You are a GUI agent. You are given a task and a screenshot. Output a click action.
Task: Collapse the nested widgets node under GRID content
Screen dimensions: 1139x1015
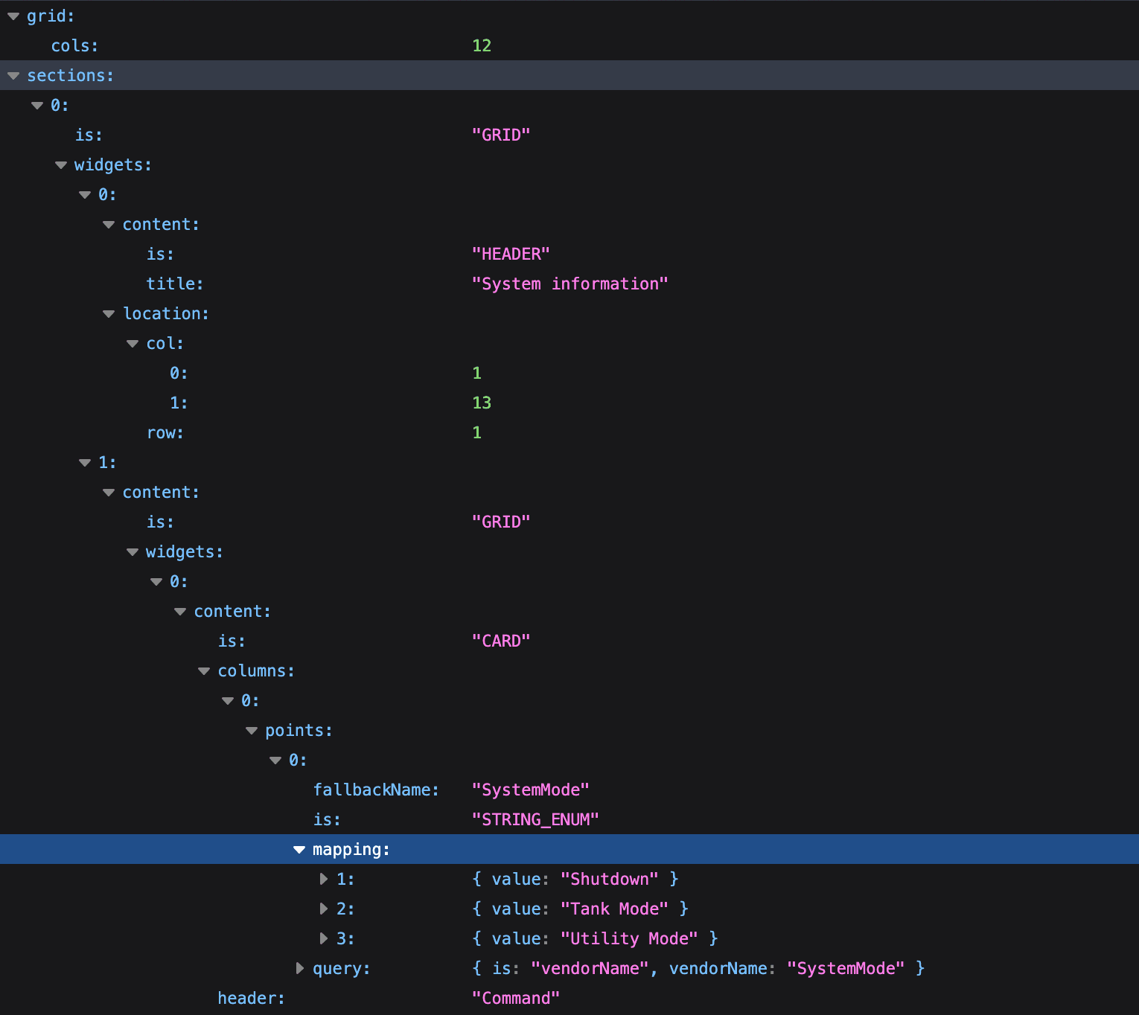(x=133, y=552)
